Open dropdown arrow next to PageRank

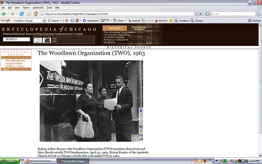pyautogui.click(x=111, y=21)
